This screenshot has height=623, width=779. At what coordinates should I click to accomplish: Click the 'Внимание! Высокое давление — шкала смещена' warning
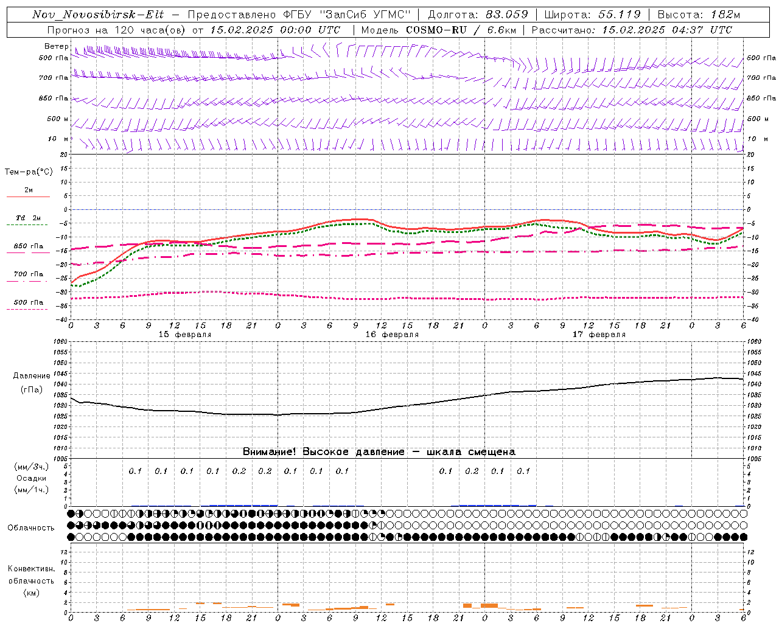[x=379, y=452]
